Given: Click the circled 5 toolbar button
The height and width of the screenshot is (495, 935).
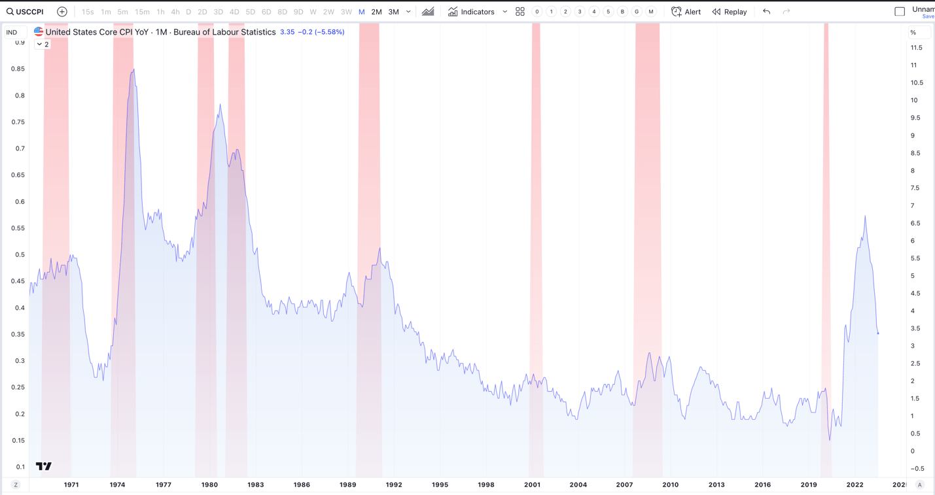Looking at the screenshot, I should pos(609,12).
